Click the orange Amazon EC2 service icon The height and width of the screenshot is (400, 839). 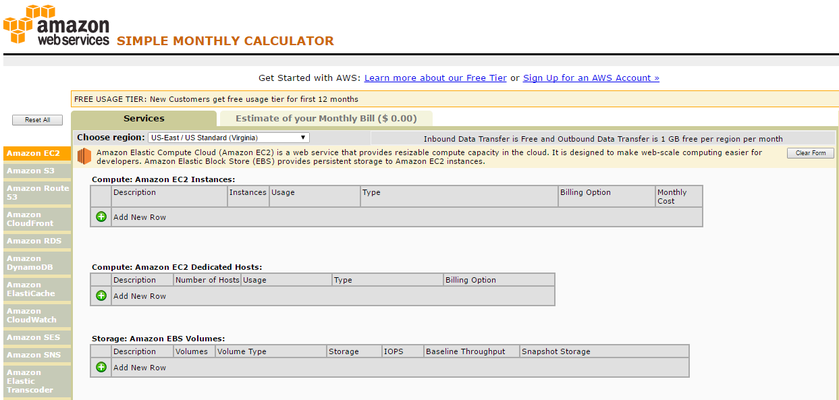pyautogui.click(x=84, y=156)
